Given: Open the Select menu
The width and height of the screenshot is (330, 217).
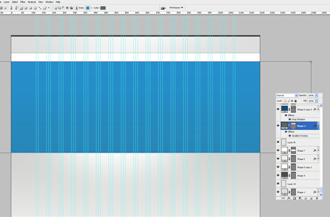Looking at the screenshot, I should 15,2.
